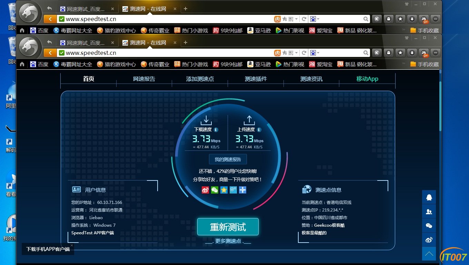Click add-bookmark star in front address bar
Screen dimensions: 469x265
click(x=285, y=53)
